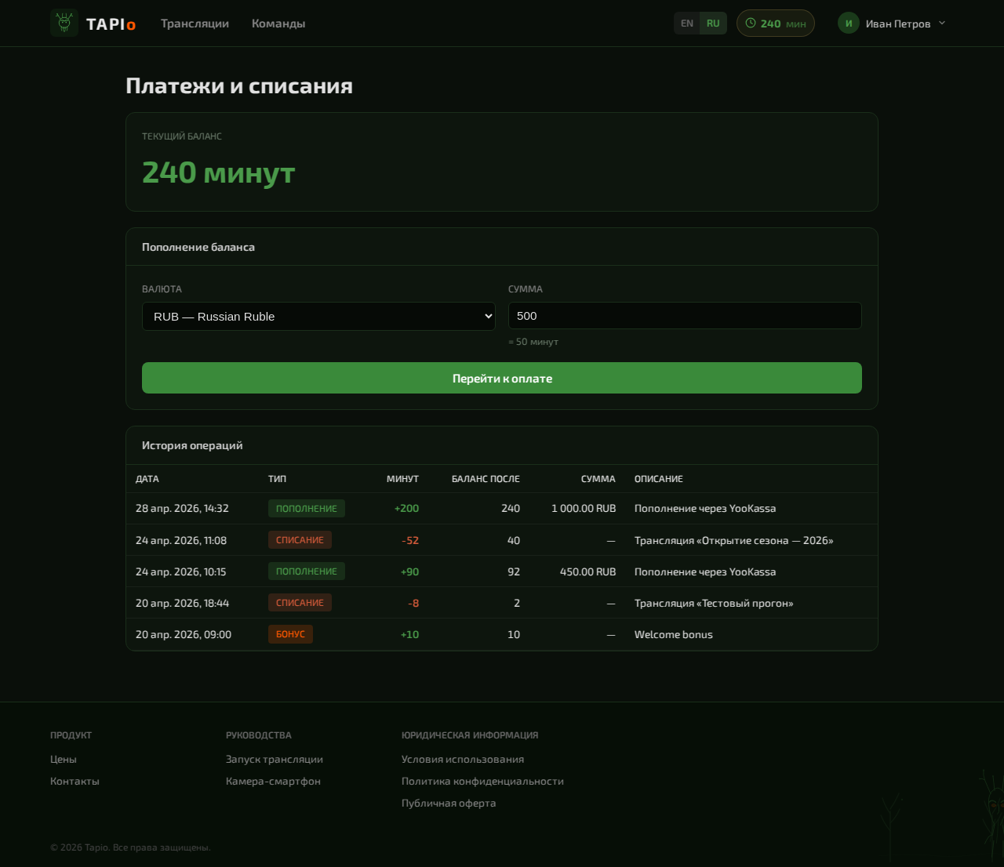Click the История операций heading
The image size is (1004, 867).
click(192, 445)
